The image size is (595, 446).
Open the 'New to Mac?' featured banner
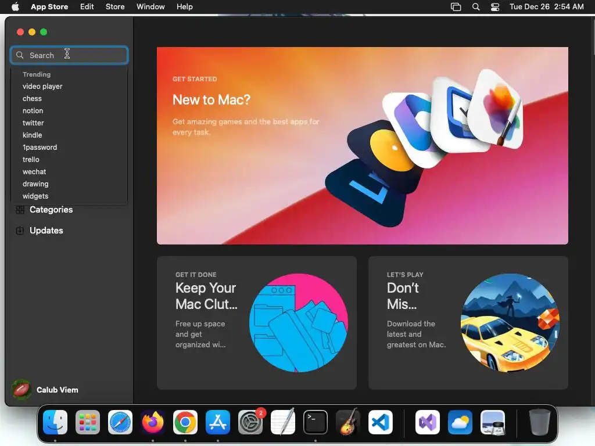click(x=363, y=146)
